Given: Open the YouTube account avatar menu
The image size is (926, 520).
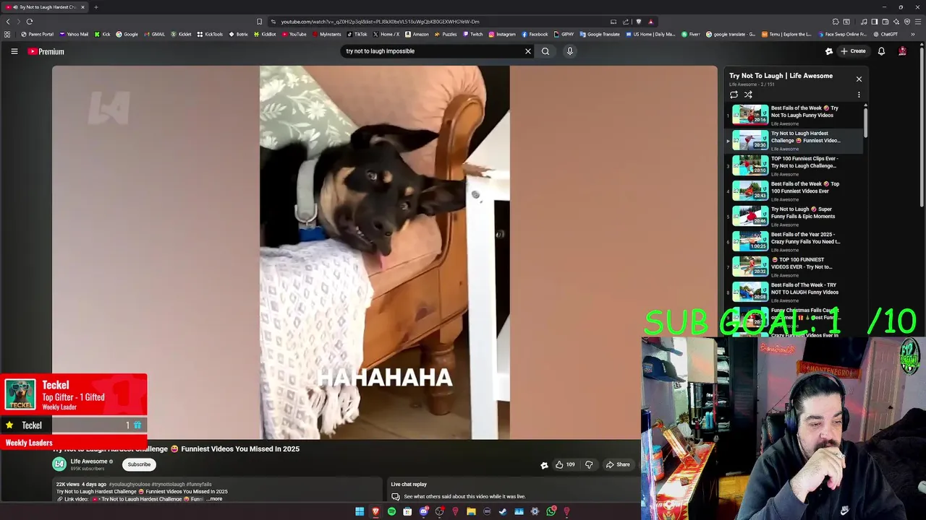Looking at the screenshot, I should coord(902,51).
